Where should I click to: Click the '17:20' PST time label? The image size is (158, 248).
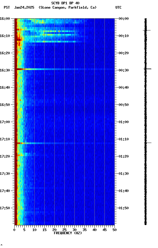click(x=5, y=156)
